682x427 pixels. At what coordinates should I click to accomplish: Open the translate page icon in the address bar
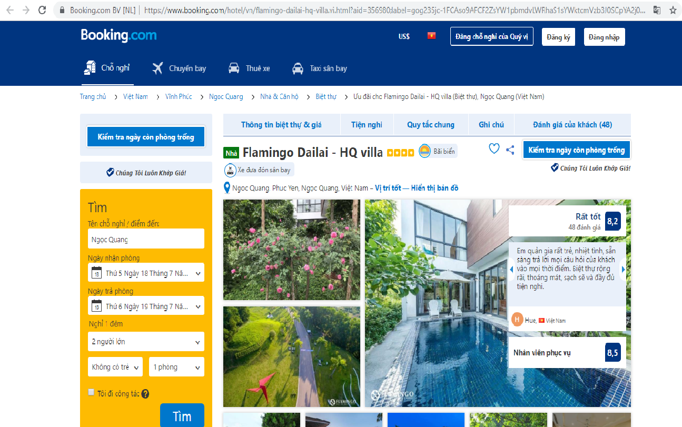point(657,10)
